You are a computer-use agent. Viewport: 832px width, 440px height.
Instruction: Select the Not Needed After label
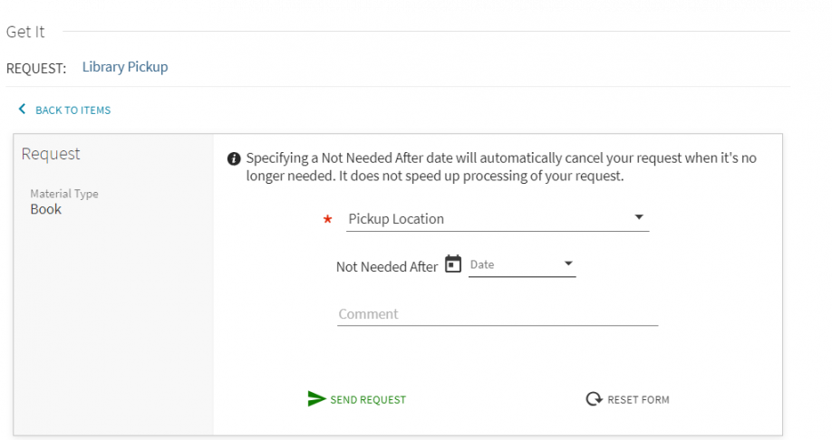387,267
